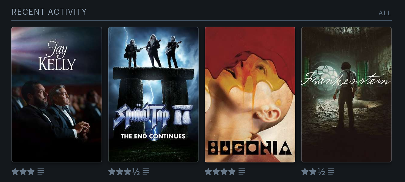Click the 'Jay Kelly' title lettering
405x182 pixels.
tap(57, 56)
